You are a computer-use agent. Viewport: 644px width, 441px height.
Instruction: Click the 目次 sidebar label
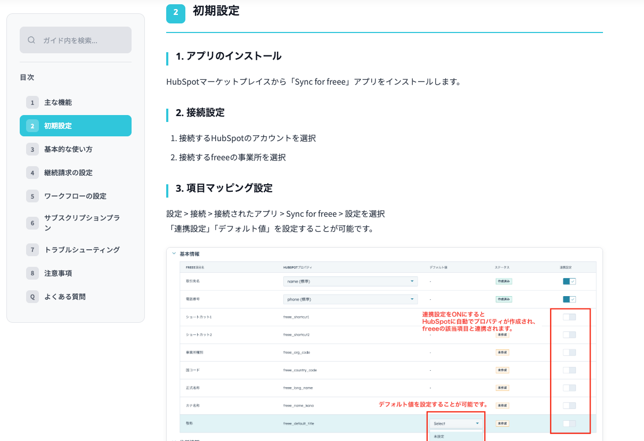coord(27,77)
